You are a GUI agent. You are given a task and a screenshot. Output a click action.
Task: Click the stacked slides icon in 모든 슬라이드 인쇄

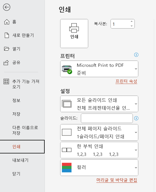point(67,104)
